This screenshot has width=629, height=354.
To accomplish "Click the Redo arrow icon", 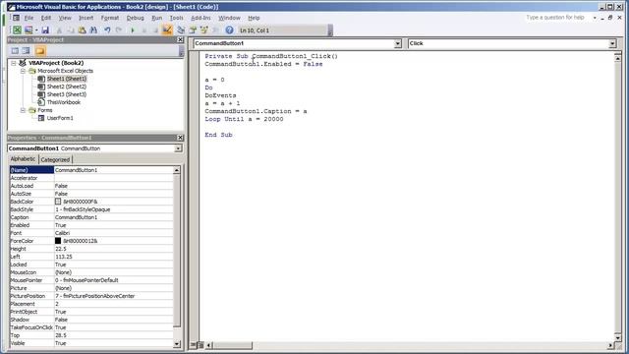I will point(119,30).
